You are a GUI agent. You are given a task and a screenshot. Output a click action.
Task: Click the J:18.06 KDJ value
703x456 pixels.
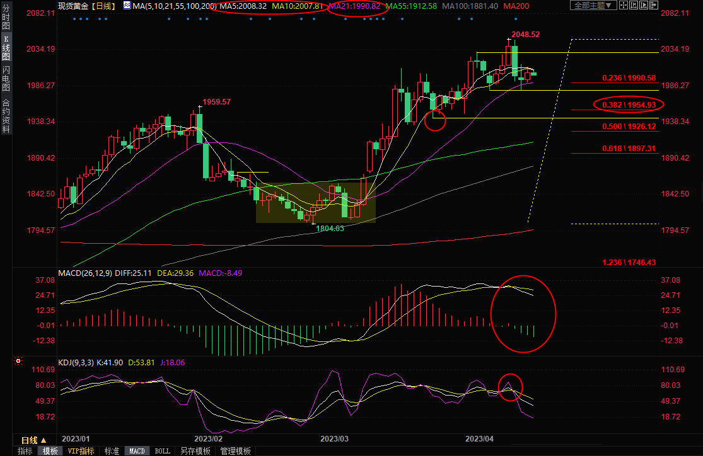pyautogui.click(x=172, y=362)
